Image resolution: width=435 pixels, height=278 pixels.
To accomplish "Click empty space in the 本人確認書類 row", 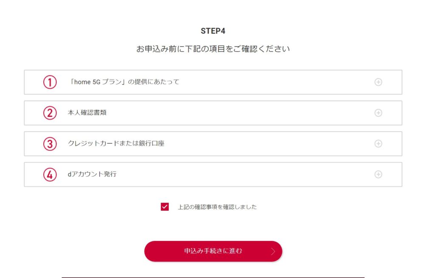I will point(238,113).
